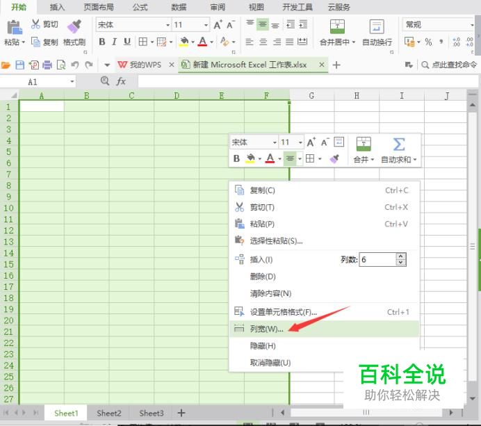Decrease font size with A- in ribbon
Viewport: 481px width, 426px height.
click(230, 24)
